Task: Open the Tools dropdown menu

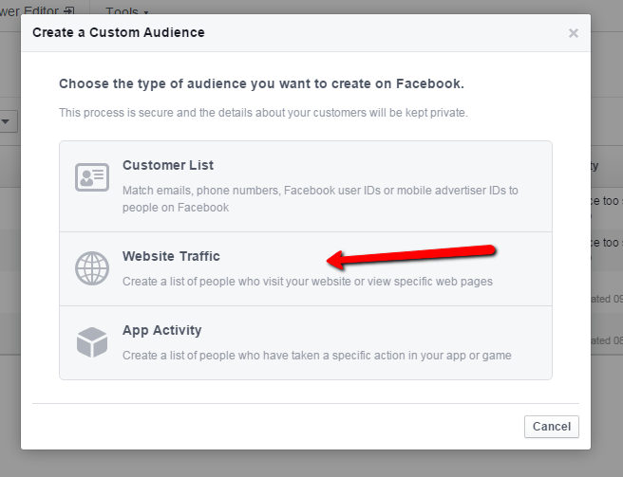Action: tap(127, 12)
